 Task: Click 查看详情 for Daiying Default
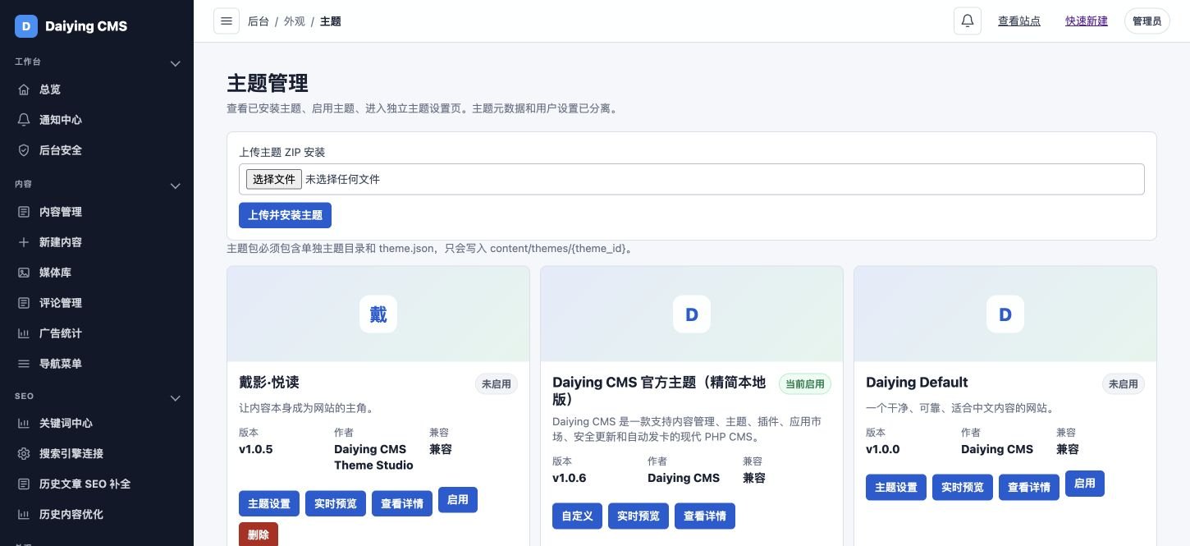[1029, 488]
